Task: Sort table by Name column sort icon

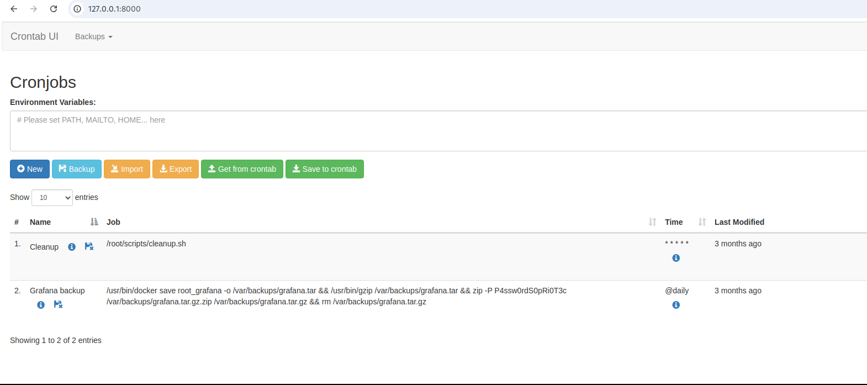Action: click(x=94, y=222)
